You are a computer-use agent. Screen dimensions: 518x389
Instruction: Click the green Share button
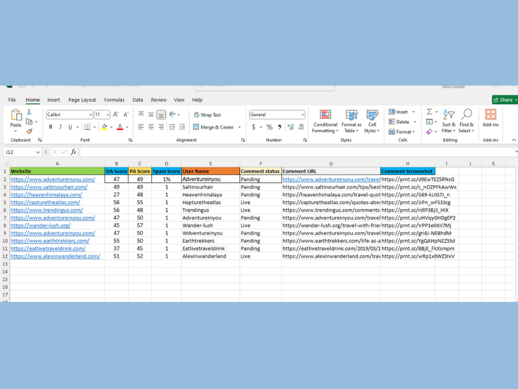point(505,100)
